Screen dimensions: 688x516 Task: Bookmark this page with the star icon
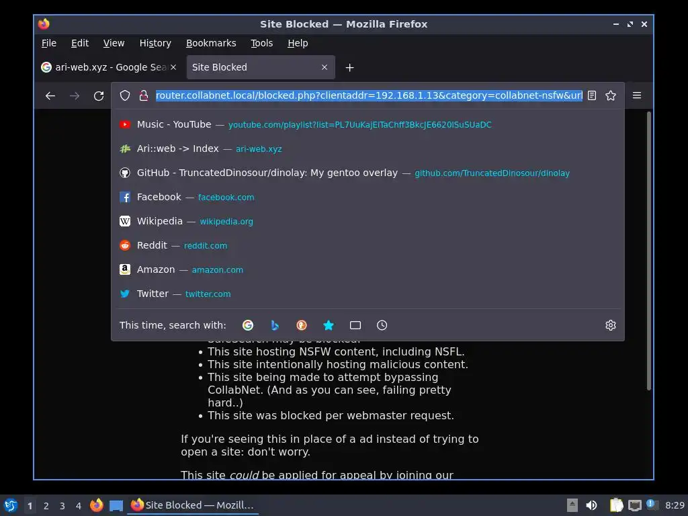point(610,95)
